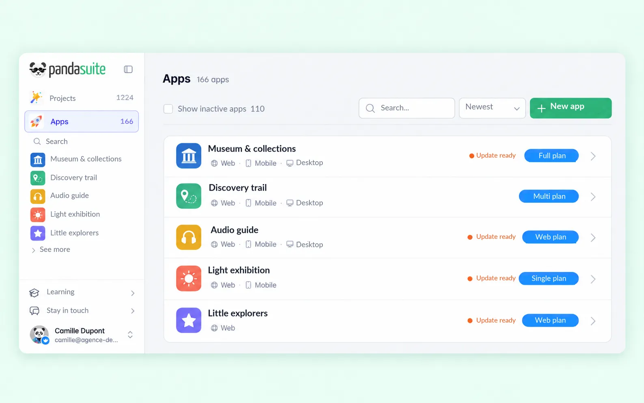Screen dimensions: 644x403
Task: Select the Apps sidebar item
Action: pos(82,121)
